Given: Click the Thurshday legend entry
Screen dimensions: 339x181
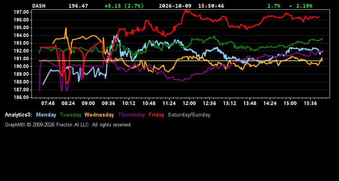Looking at the screenshot, I should click(132, 115).
